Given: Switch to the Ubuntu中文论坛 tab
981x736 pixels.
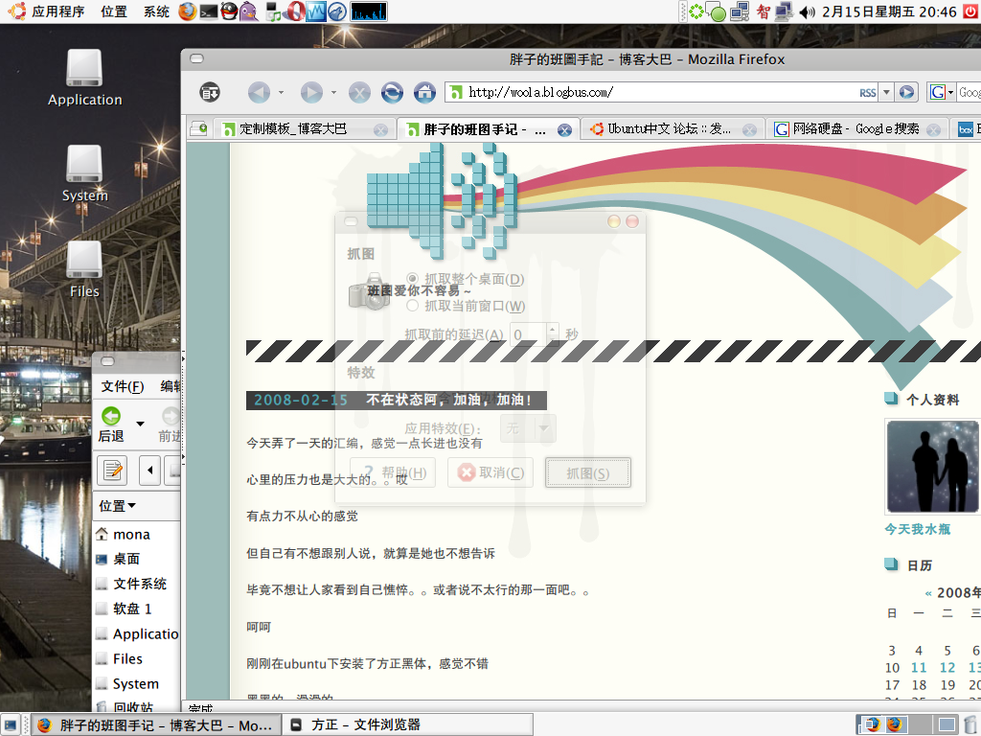Looking at the screenshot, I should click(x=671, y=129).
